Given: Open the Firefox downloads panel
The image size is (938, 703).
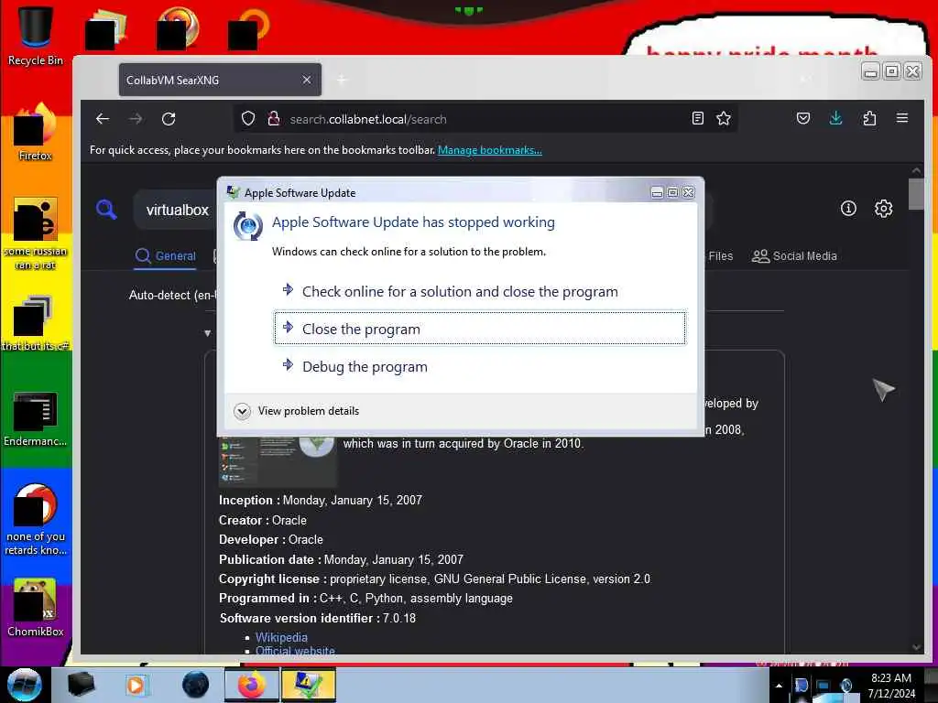Looking at the screenshot, I should pos(836,118).
